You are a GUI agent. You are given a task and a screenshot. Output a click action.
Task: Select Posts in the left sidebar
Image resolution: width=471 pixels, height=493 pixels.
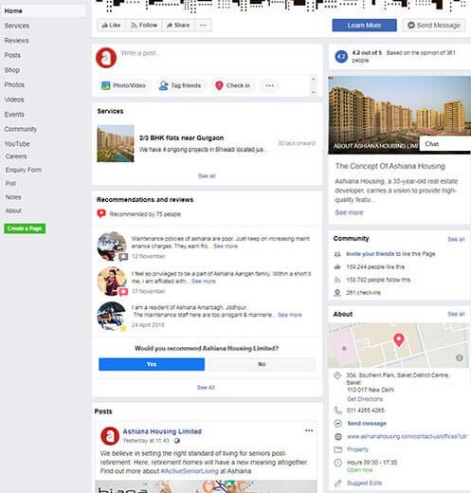click(x=12, y=55)
